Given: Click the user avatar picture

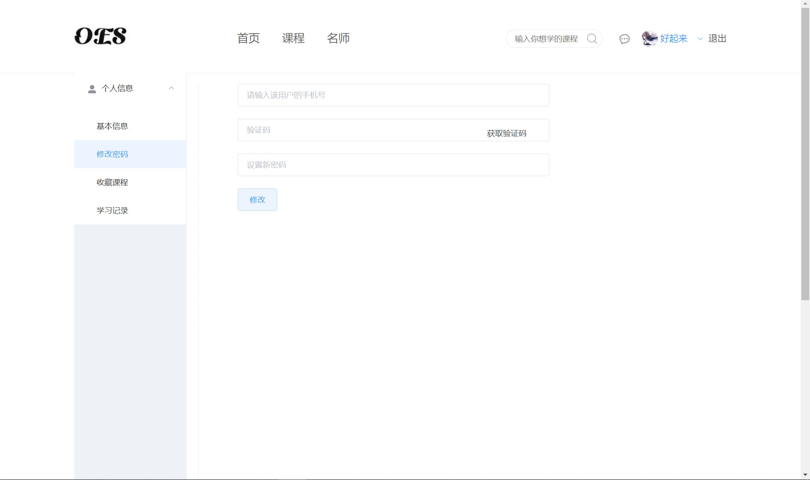Looking at the screenshot, I should pyautogui.click(x=649, y=39).
